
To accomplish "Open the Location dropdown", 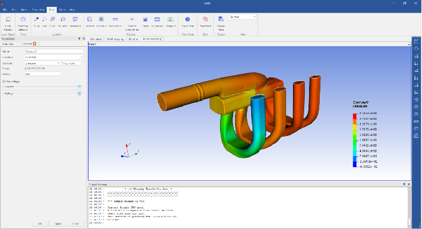I will point(54,57).
